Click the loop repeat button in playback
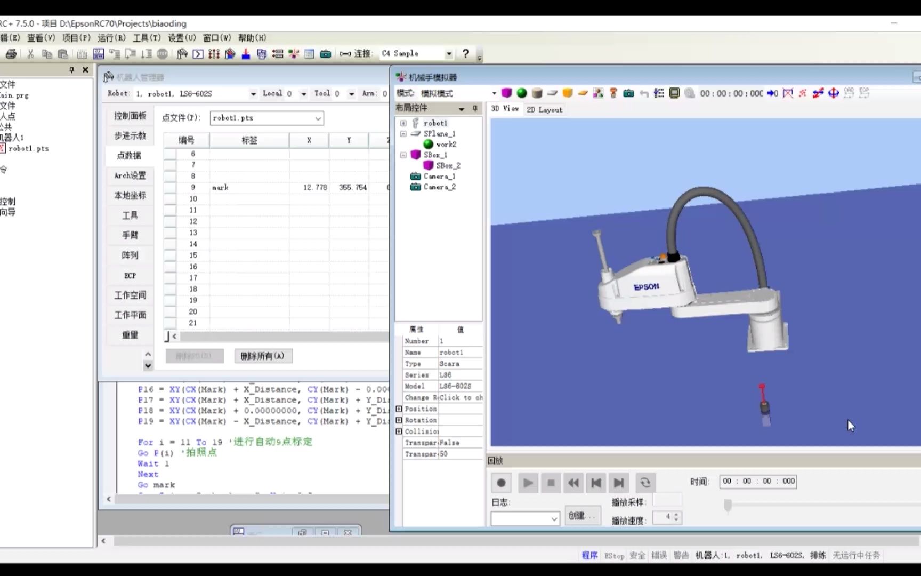This screenshot has height=576, width=921. [x=645, y=483]
